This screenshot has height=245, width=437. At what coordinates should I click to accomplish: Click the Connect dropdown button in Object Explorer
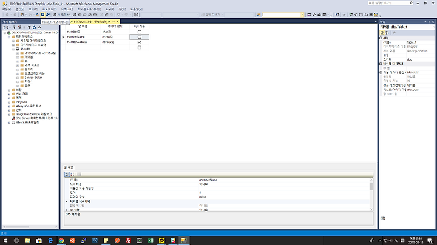pos(7,27)
